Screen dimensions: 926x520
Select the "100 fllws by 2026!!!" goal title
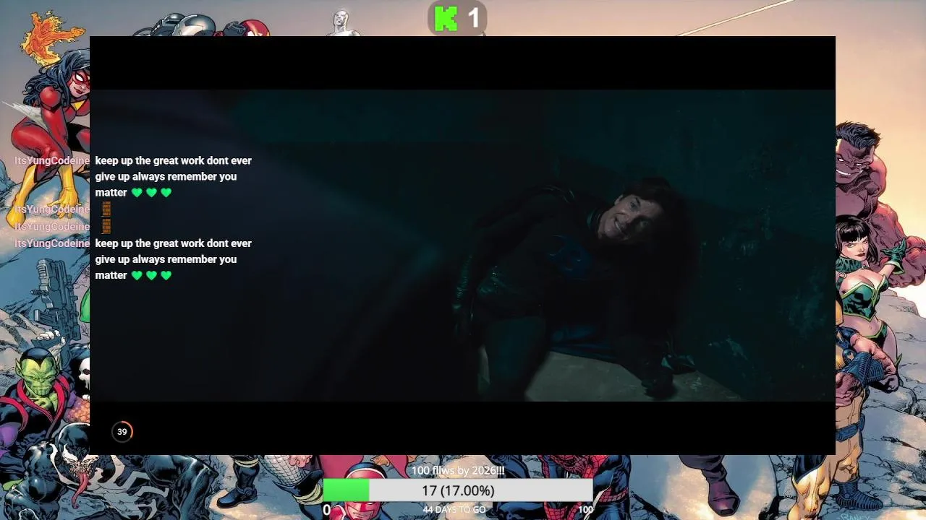[458, 471]
